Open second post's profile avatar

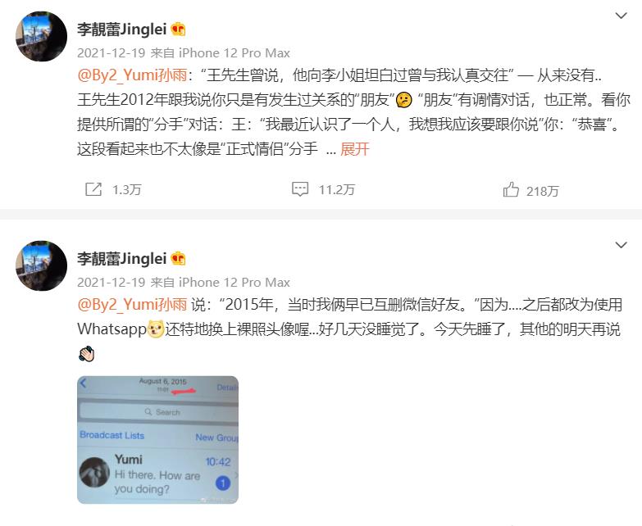click(41, 265)
